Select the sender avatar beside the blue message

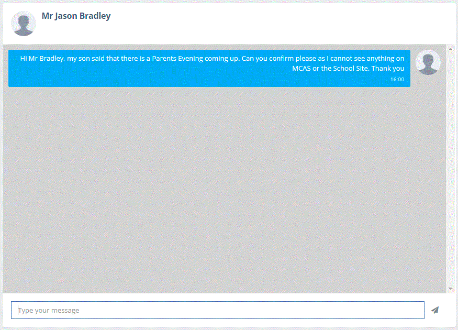[x=428, y=62]
